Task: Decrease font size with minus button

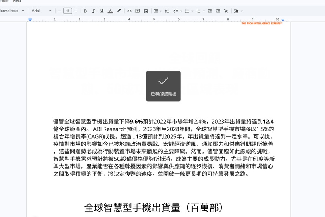Action: (x=59, y=11)
